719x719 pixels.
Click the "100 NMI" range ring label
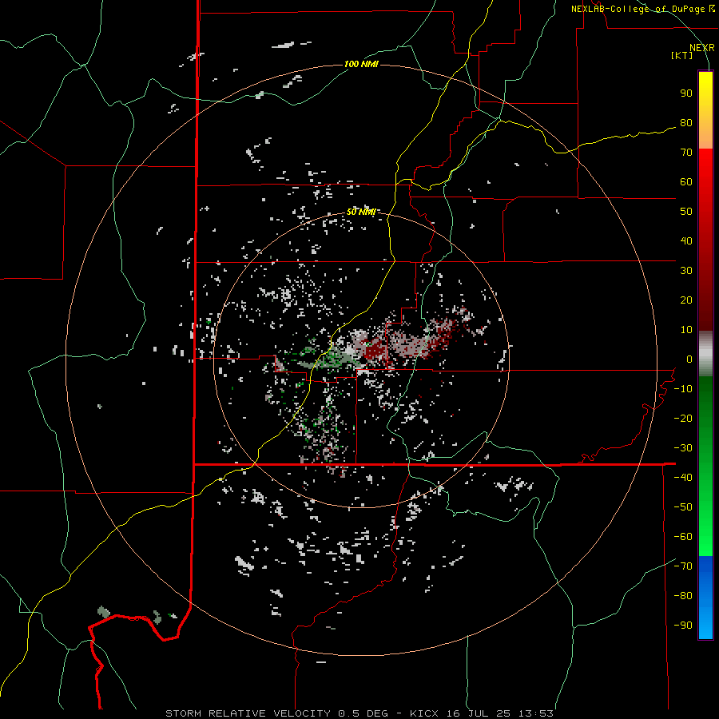361,64
